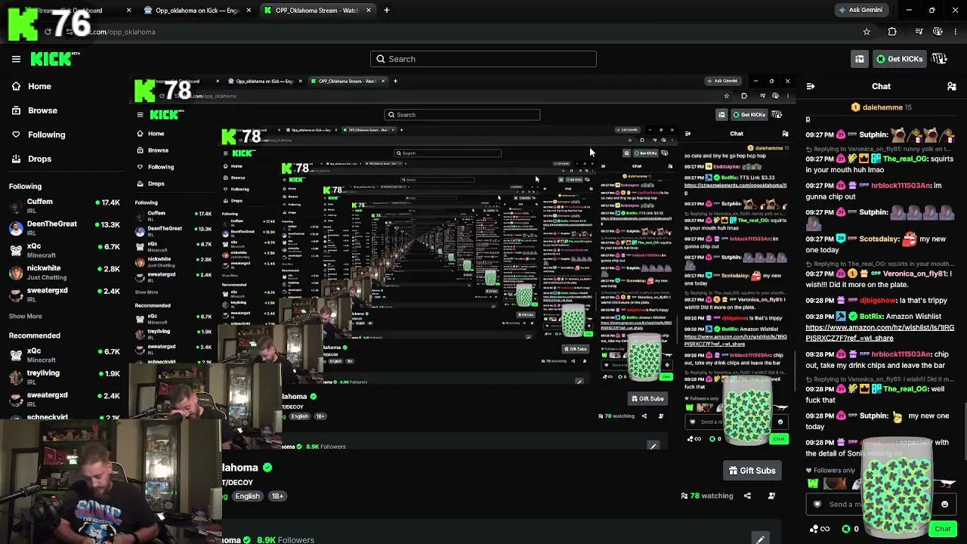The width and height of the screenshot is (967, 544).
Task: Click the channel points icon below chat
Action: click(820, 529)
